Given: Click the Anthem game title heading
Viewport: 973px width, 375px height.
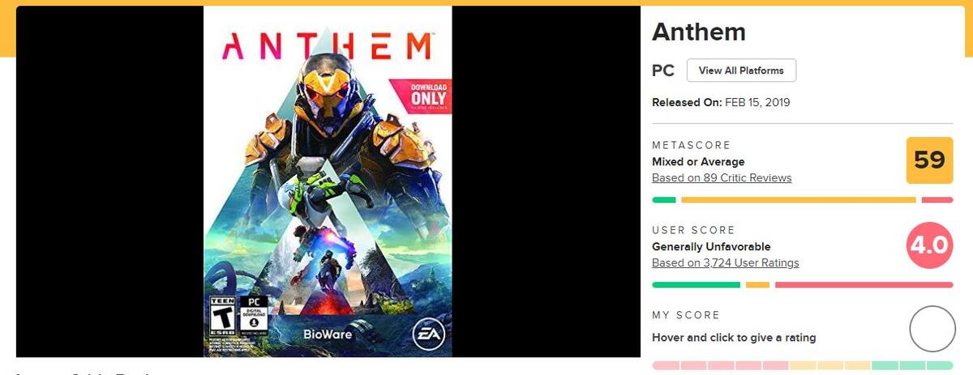Looking at the screenshot, I should click(699, 32).
